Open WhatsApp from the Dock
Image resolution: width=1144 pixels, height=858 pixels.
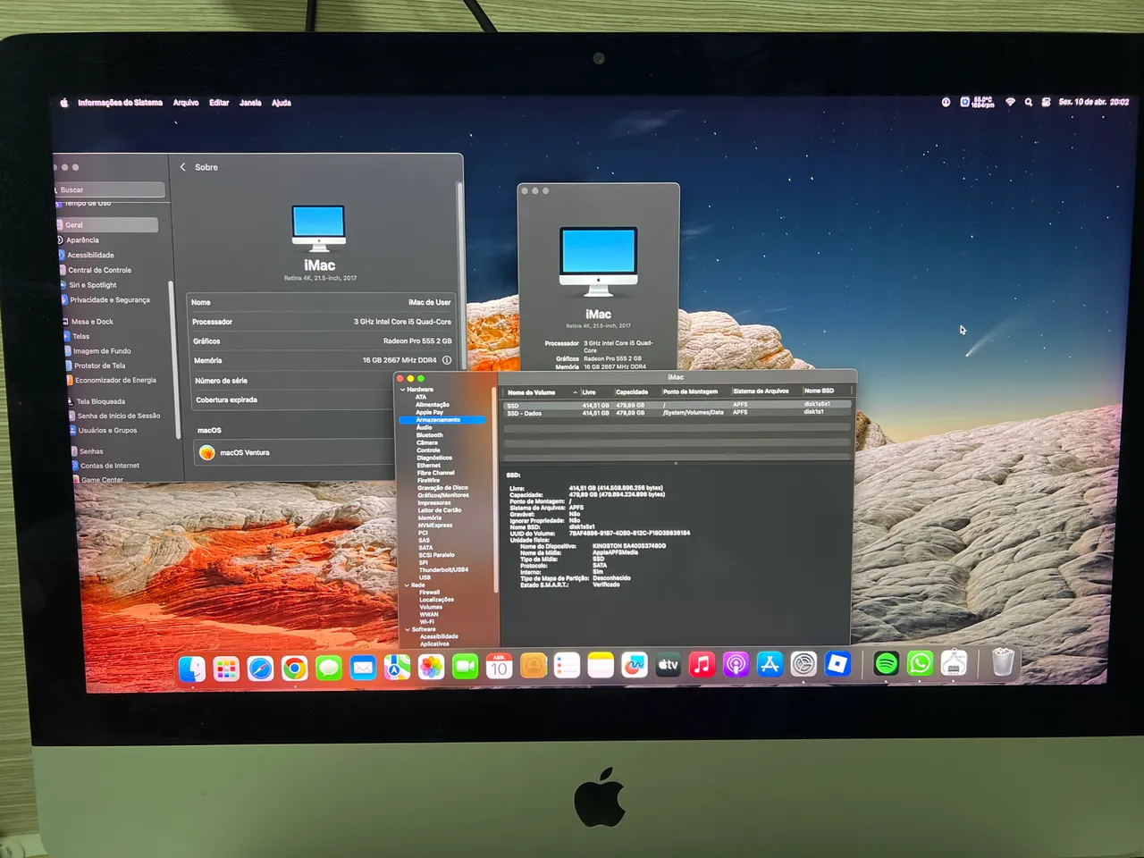pyautogui.click(x=920, y=662)
